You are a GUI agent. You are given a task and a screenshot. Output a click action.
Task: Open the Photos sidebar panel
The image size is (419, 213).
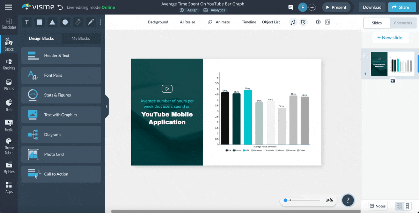(x=9, y=85)
